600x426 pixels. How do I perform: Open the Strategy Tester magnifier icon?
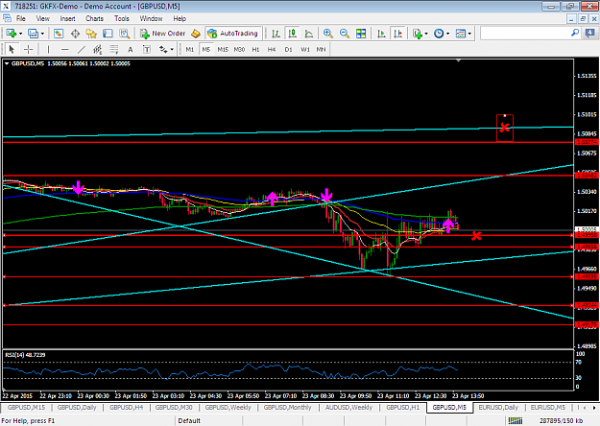pyautogui.click(x=125, y=34)
